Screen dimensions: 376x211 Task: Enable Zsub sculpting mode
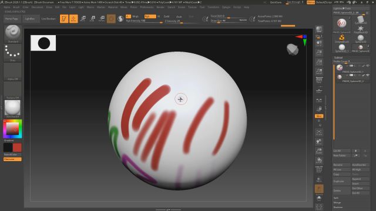(179, 16)
